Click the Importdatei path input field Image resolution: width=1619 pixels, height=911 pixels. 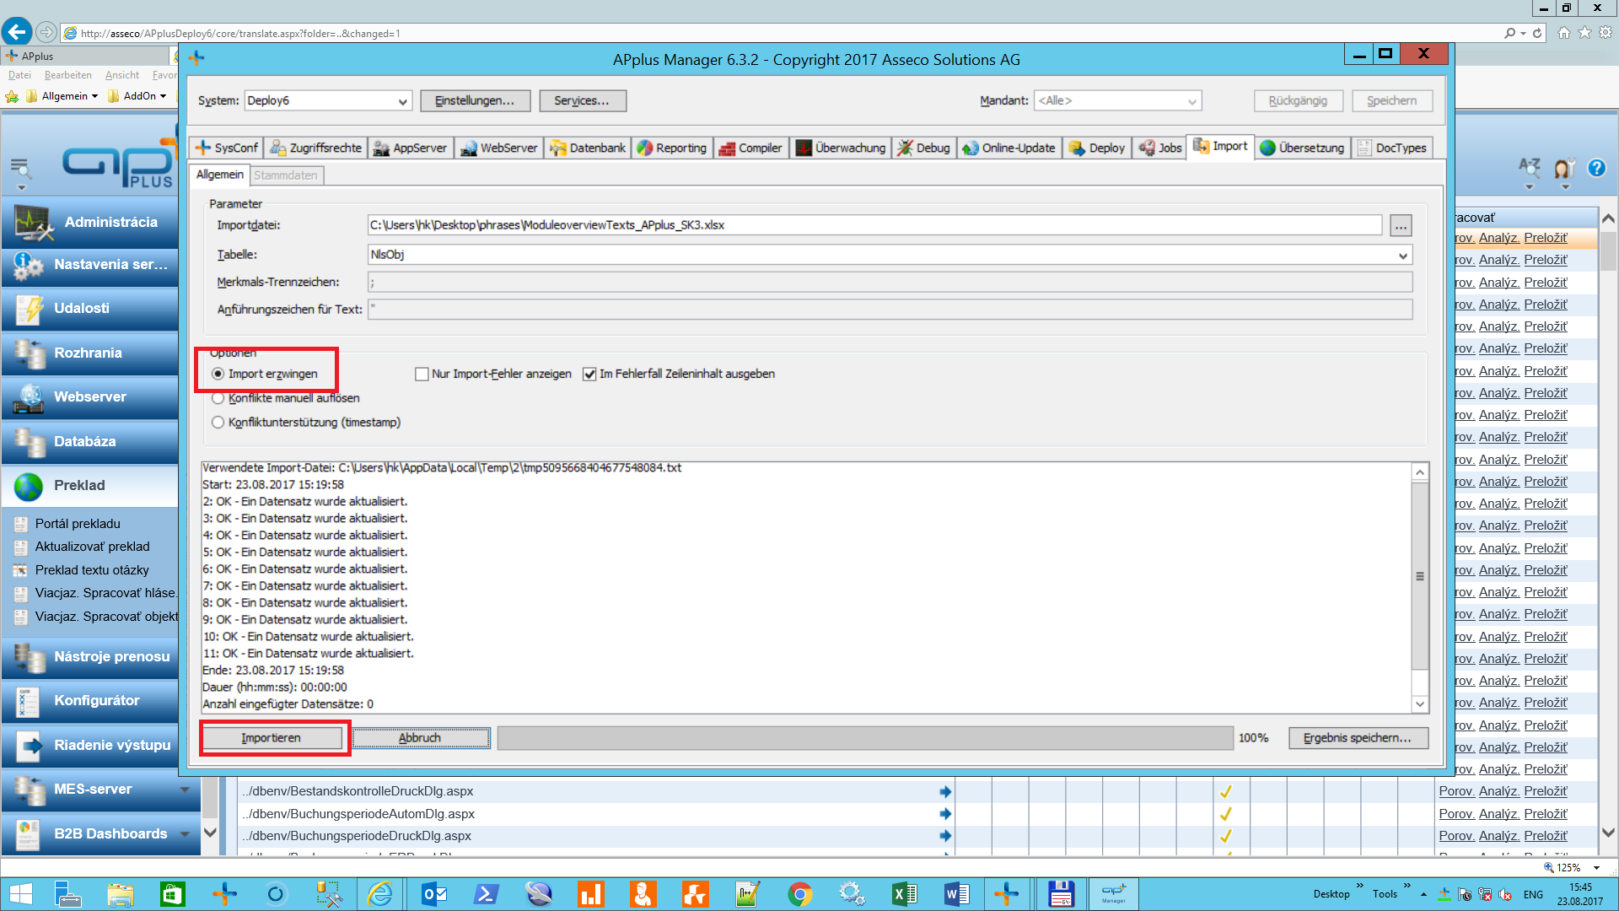coord(874,225)
